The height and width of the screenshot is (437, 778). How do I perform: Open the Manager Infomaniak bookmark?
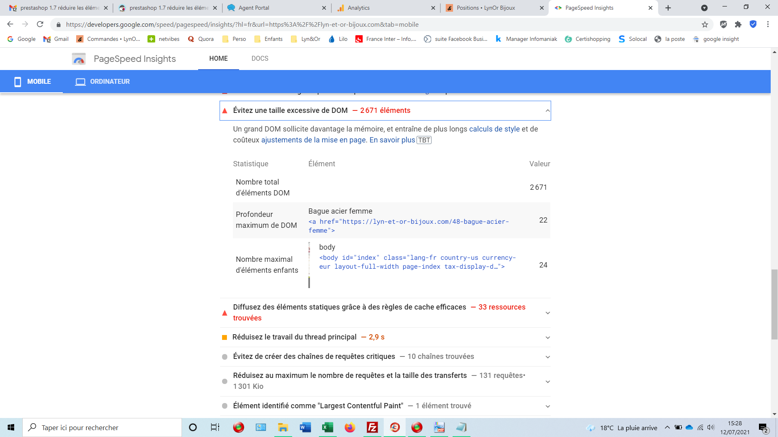[526, 39]
